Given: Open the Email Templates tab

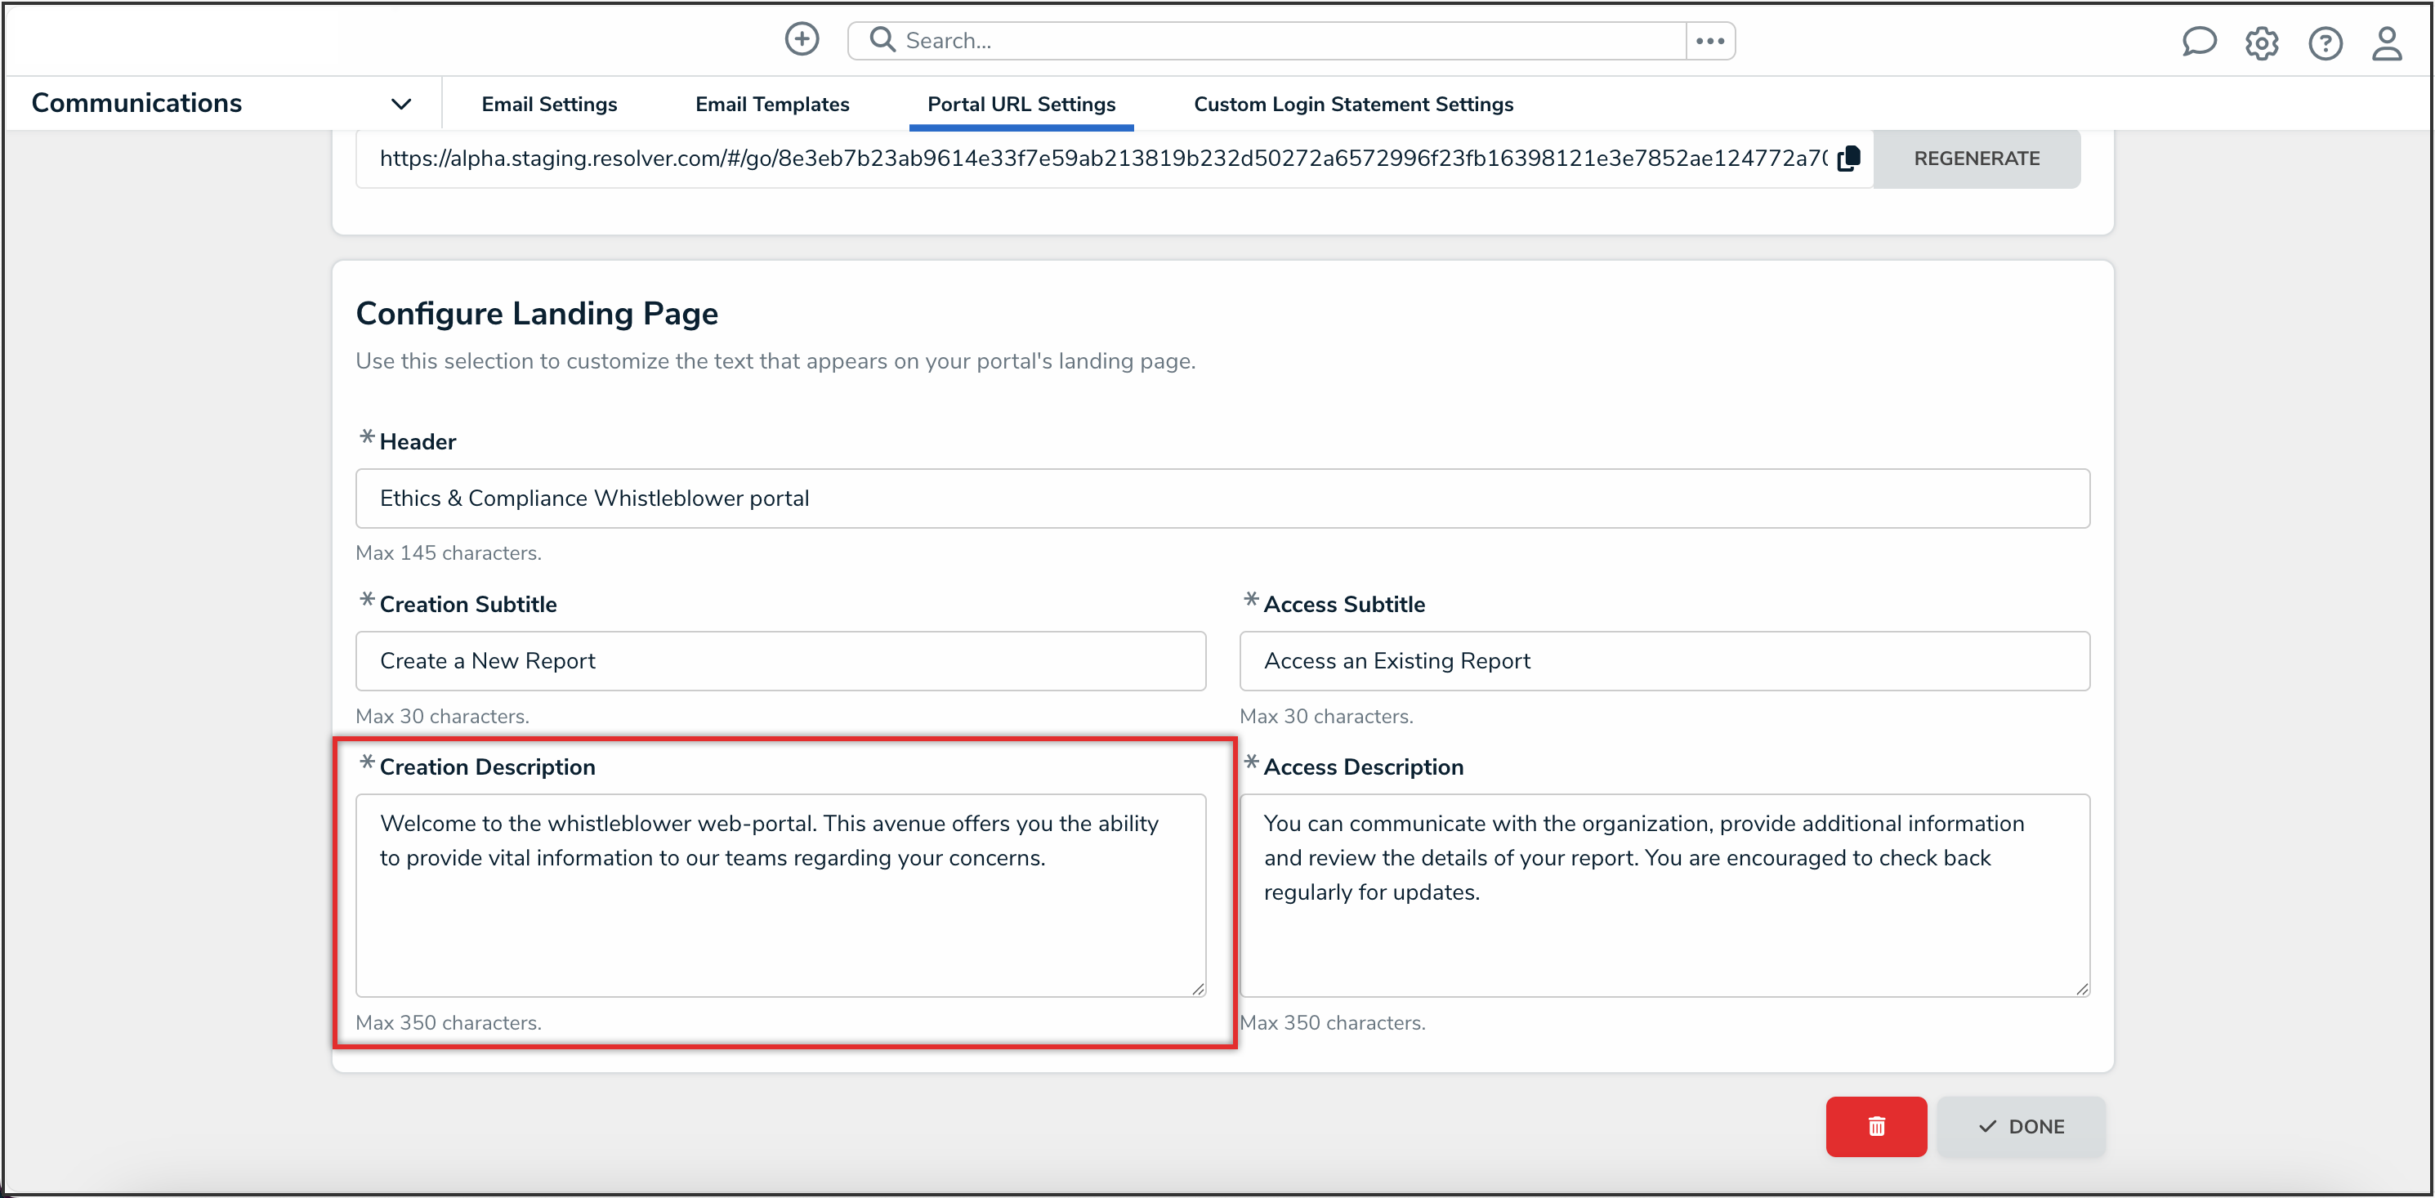Looking at the screenshot, I should coord(771,104).
